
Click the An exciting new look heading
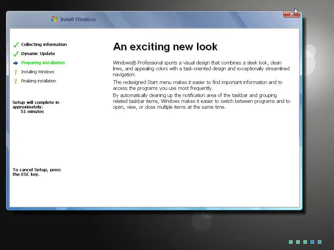pyautogui.click(x=165, y=47)
